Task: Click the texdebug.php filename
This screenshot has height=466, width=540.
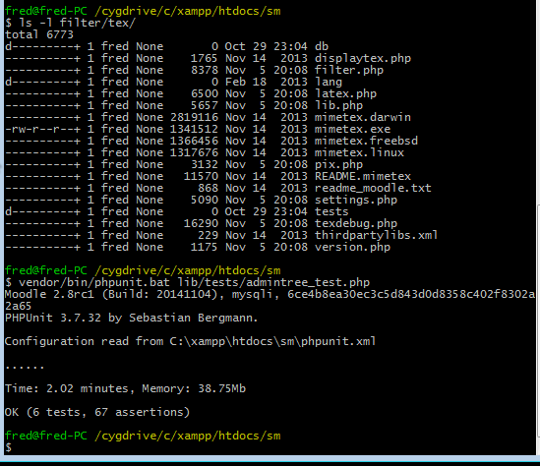Action: 356,224
